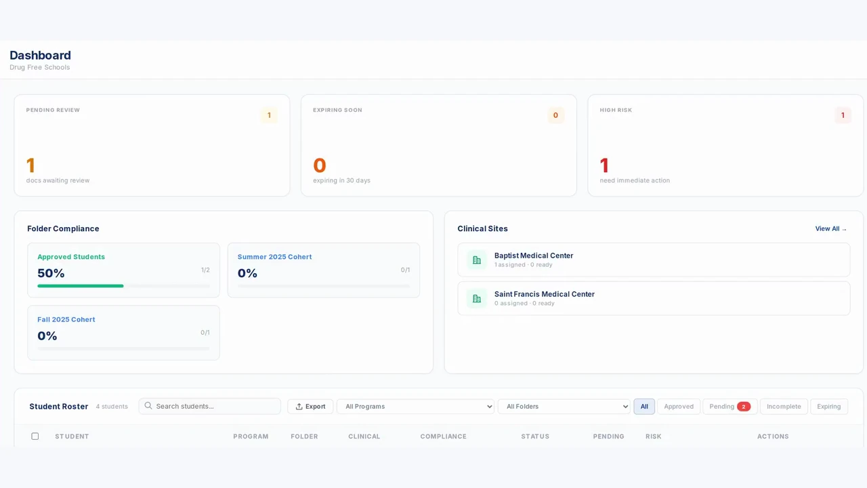Filter roster by Incomplete

pos(784,407)
